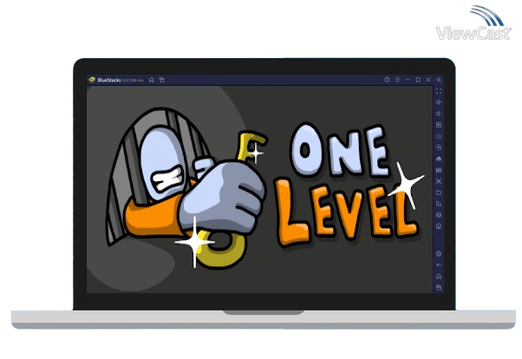Open the multi-window icon in title bar
Screen dimensions: 522x359
click(x=162, y=80)
